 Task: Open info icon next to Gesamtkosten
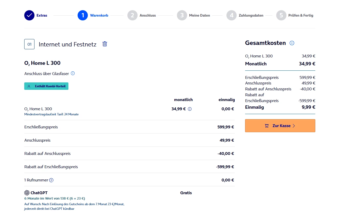(x=292, y=43)
